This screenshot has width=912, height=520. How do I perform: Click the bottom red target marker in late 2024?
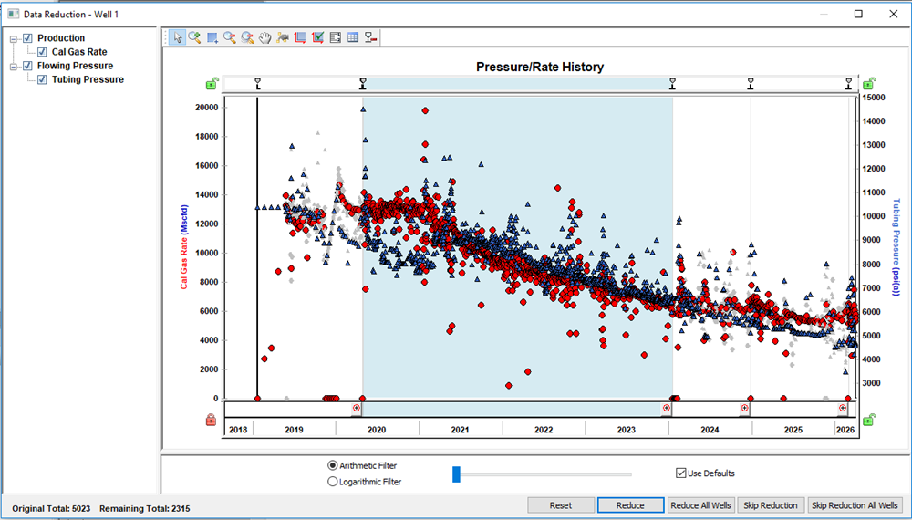[x=744, y=409]
